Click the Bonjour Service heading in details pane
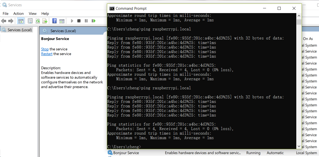 point(55,39)
